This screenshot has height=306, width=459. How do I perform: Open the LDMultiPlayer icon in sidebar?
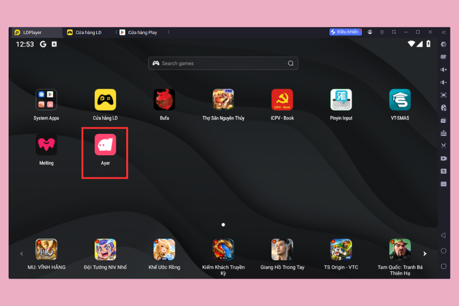(x=444, y=121)
